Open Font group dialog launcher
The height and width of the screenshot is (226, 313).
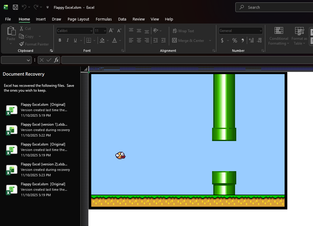pyautogui.click(x=123, y=51)
